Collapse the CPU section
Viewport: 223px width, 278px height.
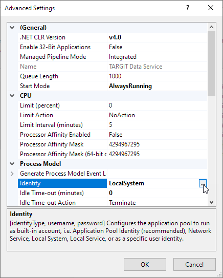12,96
